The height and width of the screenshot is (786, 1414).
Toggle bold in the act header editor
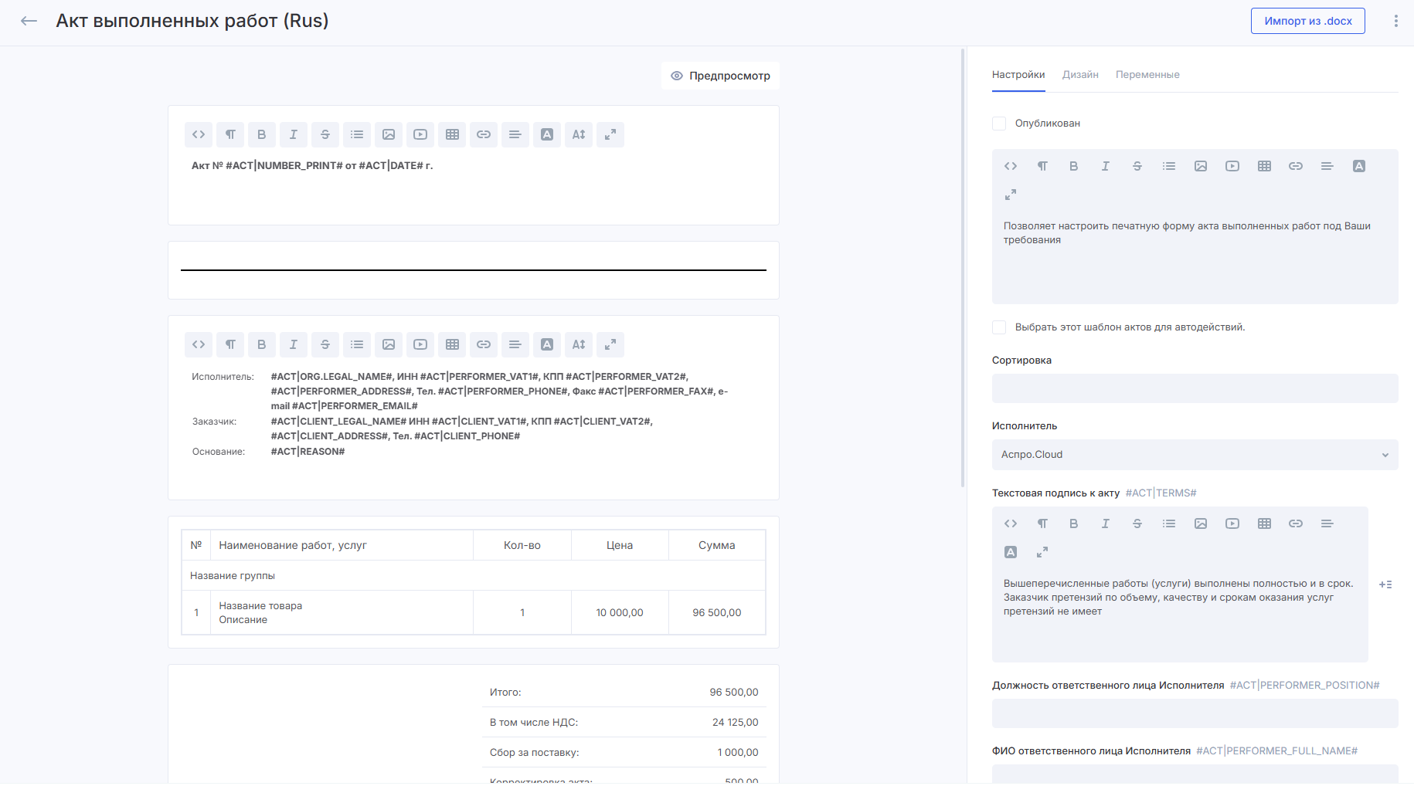point(262,134)
